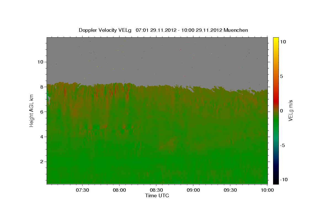Click the '10:00' time tick label
This screenshot has width=331, height=221.
tap(268, 190)
